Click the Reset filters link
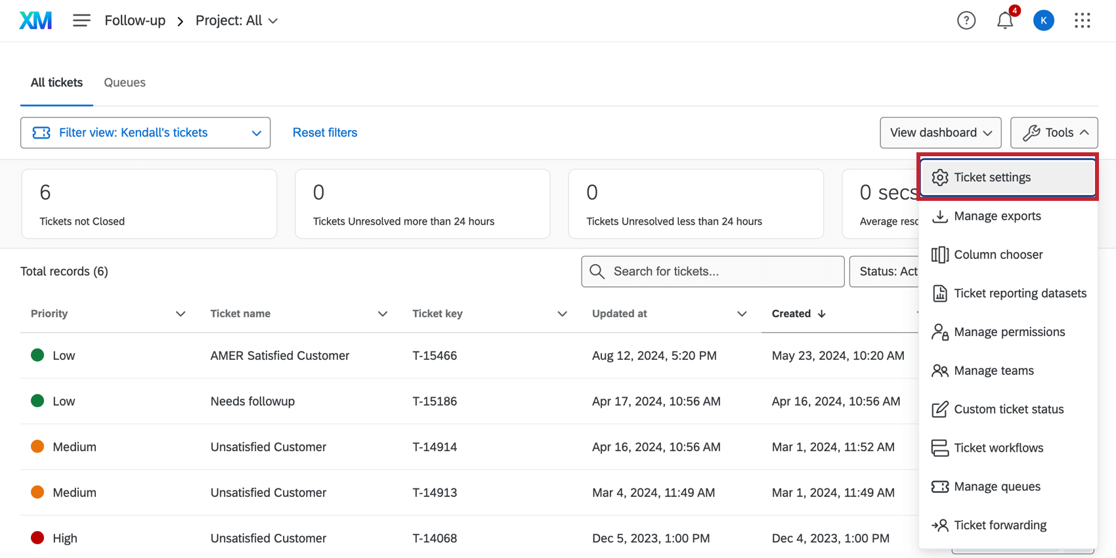The width and height of the screenshot is (1116, 558). point(325,133)
